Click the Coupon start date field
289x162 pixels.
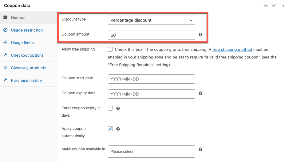click(x=152, y=79)
